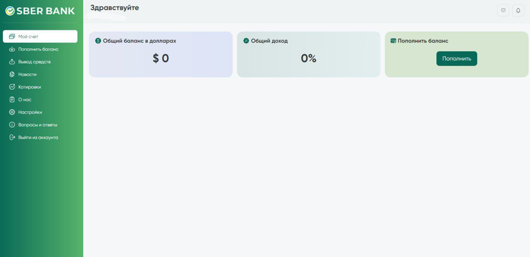Click the withdrawal icon beside Вывод средств
Image resolution: width=530 pixels, height=257 pixels.
12,62
